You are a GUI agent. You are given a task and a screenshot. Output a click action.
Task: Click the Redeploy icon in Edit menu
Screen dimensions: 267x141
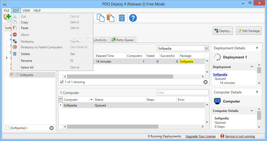click(15, 42)
